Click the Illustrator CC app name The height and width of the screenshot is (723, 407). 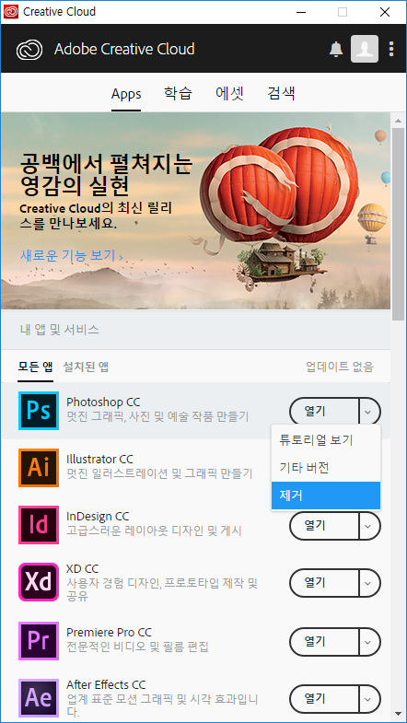click(99, 460)
